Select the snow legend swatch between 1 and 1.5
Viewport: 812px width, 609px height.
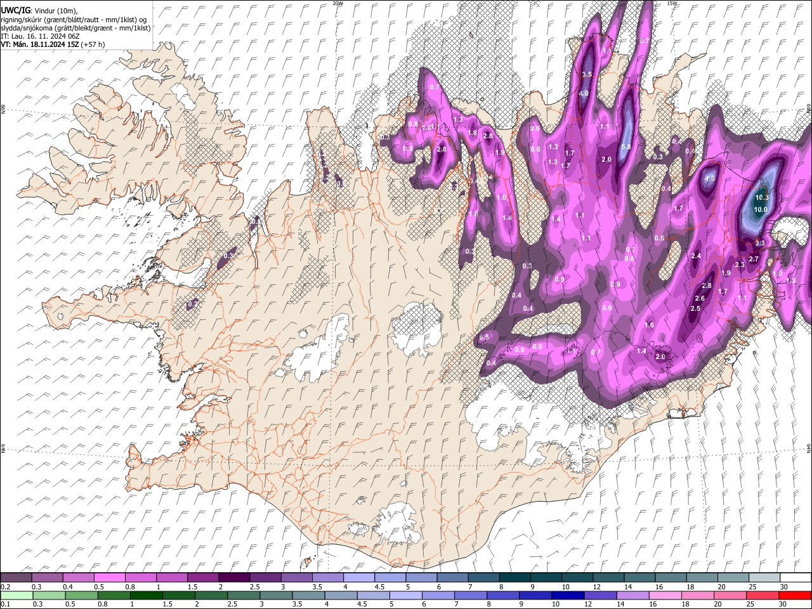[172, 577]
